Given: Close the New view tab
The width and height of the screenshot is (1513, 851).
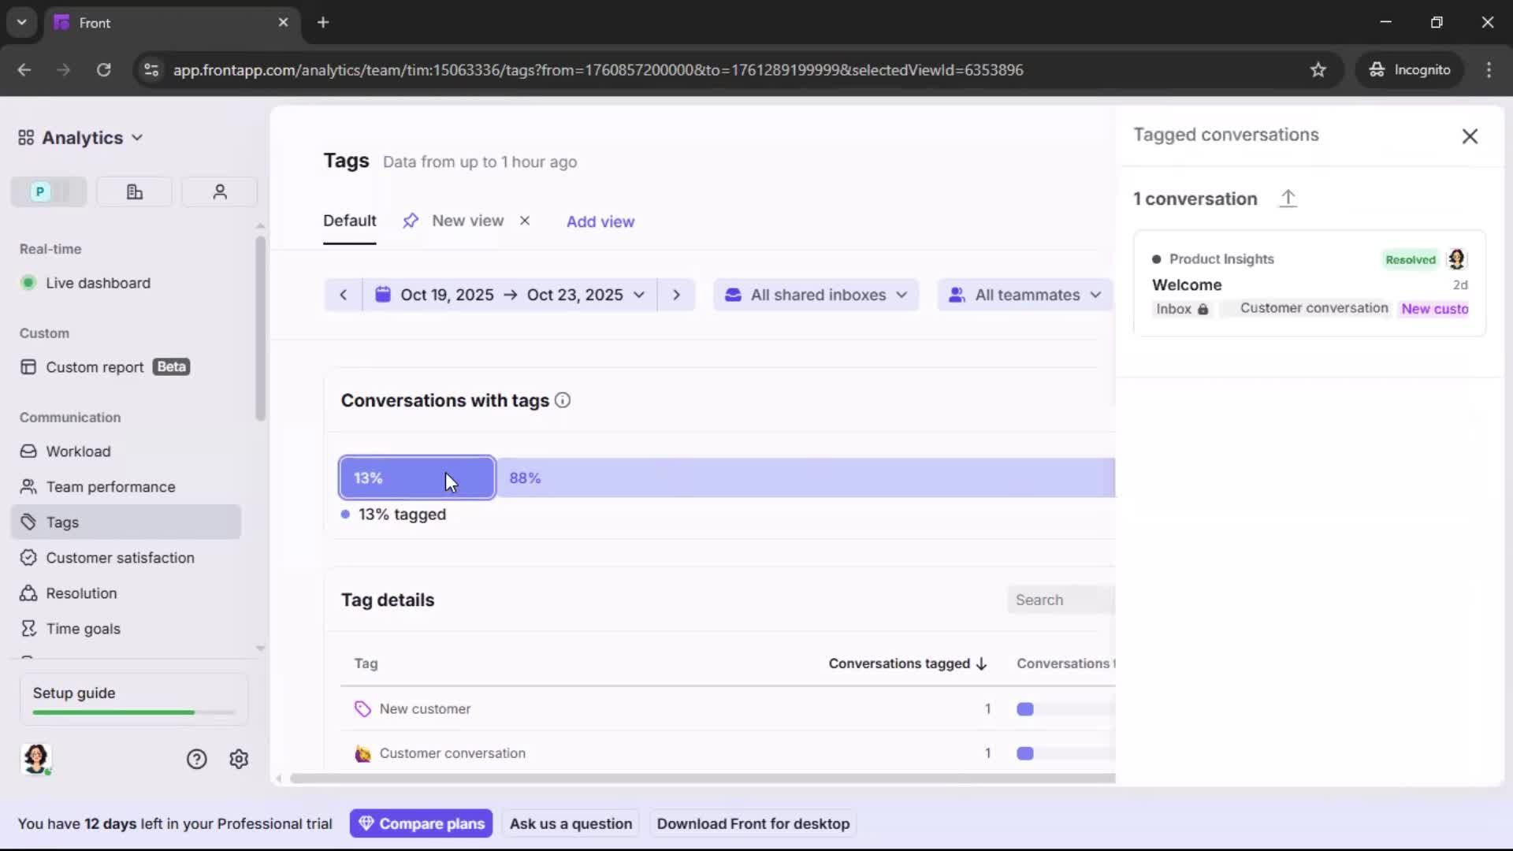Looking at the screenshot, I should [x=525, y=221].
